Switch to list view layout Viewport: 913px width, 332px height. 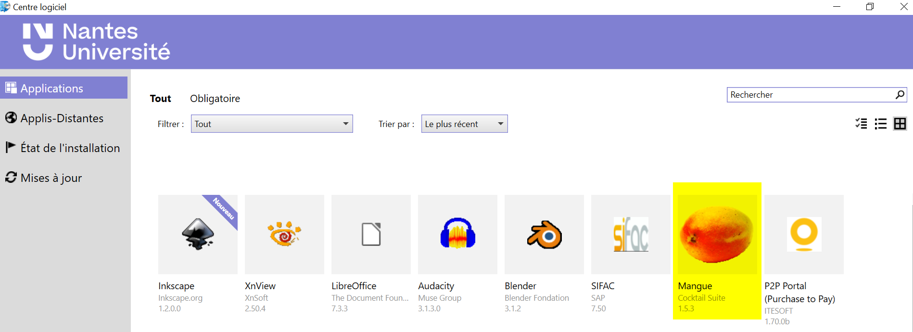click(880, 124)
